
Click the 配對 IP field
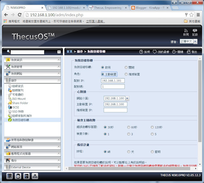click(113, 80)
